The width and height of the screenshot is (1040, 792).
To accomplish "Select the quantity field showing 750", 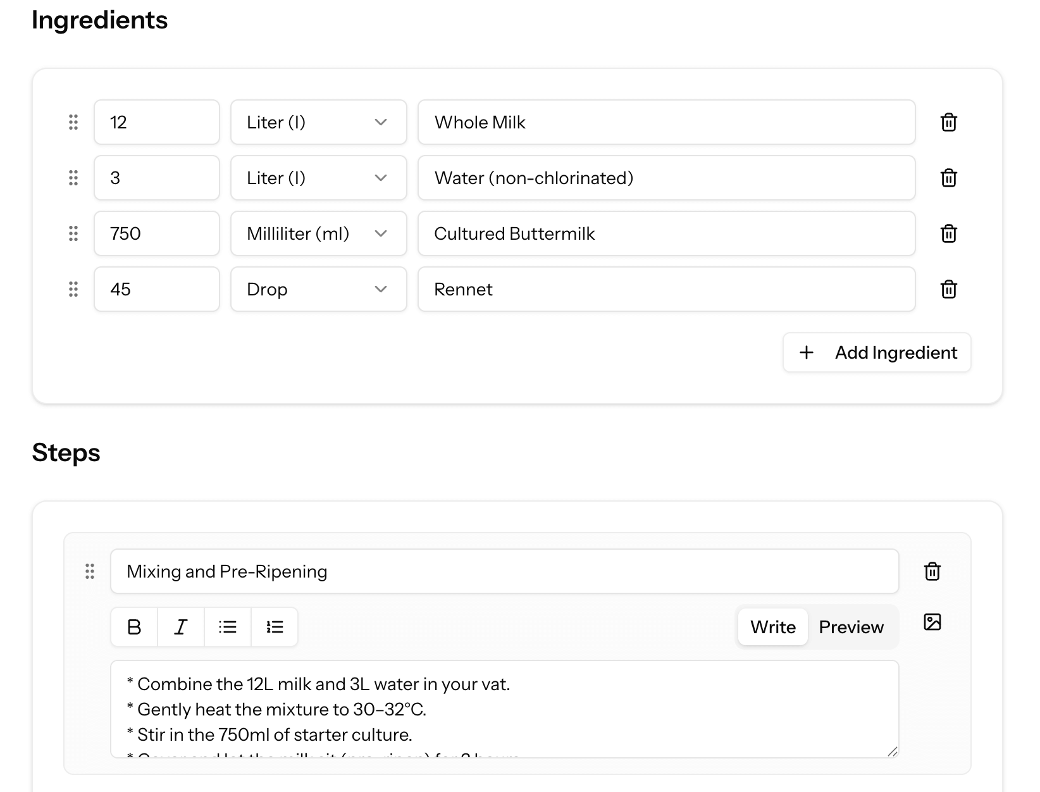I will pos(156,233).
